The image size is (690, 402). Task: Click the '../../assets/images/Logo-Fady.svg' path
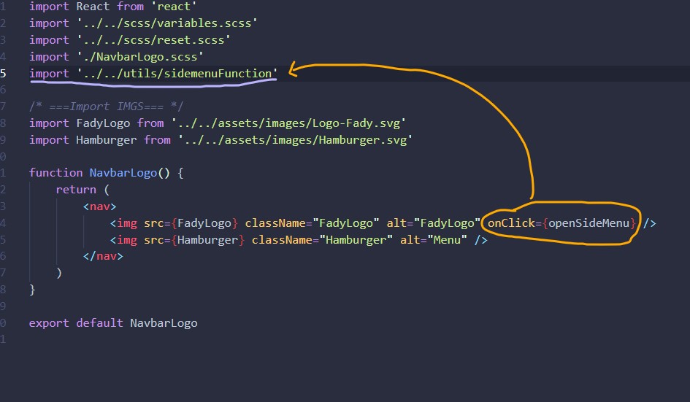pyautogui.click(x=288, y=123)
